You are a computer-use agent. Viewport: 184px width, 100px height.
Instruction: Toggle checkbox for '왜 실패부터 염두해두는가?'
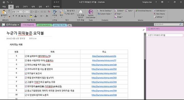[x=26, y=56]
